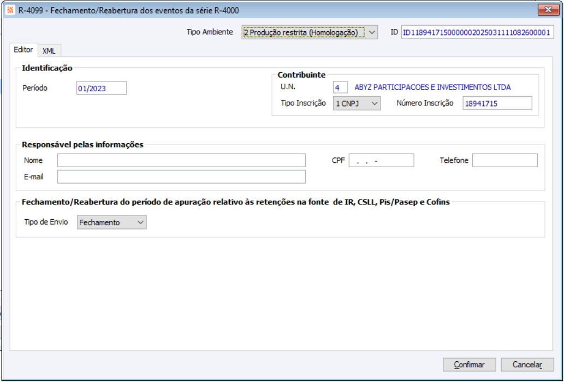
Task: Click the Tipo de Envio label
Action: point(46,222)
